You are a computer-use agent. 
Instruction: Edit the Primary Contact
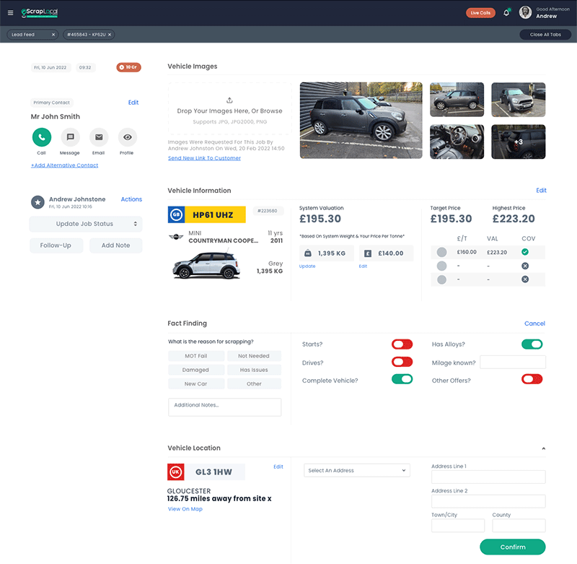click(x=133, y=103)
